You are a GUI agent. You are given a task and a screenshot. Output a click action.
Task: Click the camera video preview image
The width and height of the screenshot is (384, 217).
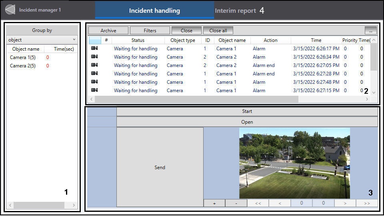[x=294, y=163]
